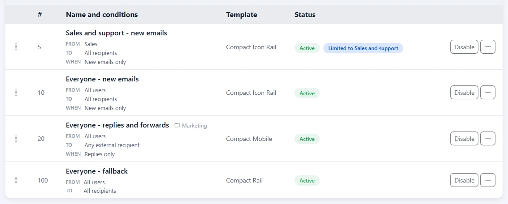The width and height of the screenshot is (508, 204).
Task: Click the Limited to Sales and support badge
Action: (363, 48)
